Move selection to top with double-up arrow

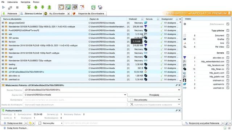[x=29, y=7]
